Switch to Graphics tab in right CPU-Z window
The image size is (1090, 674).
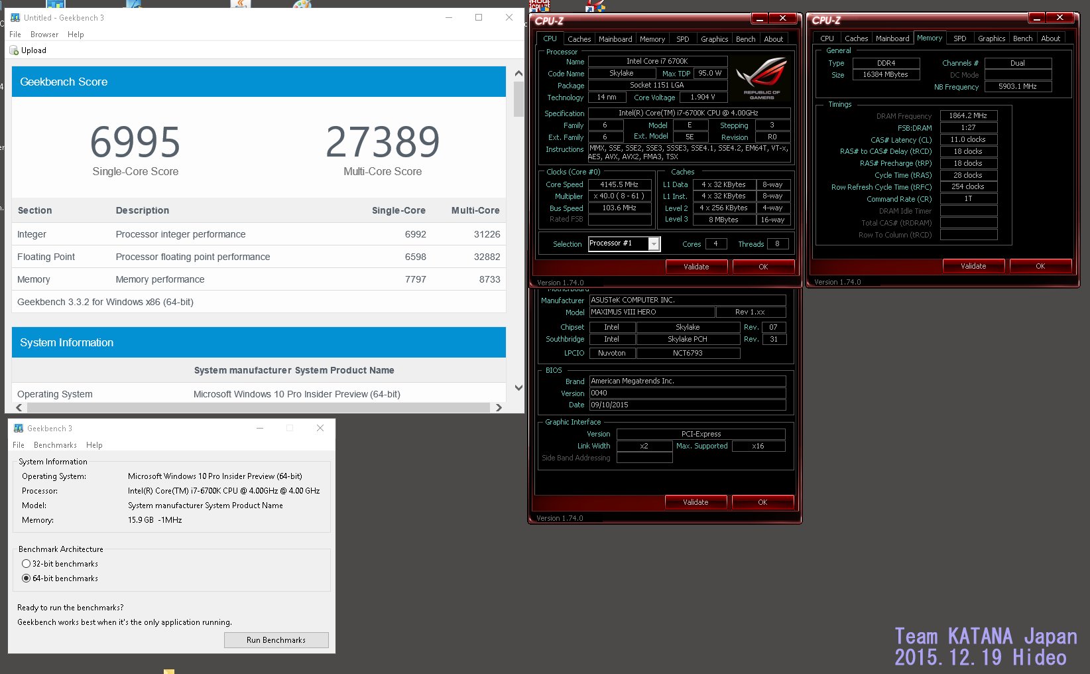[x=991, y=38]
